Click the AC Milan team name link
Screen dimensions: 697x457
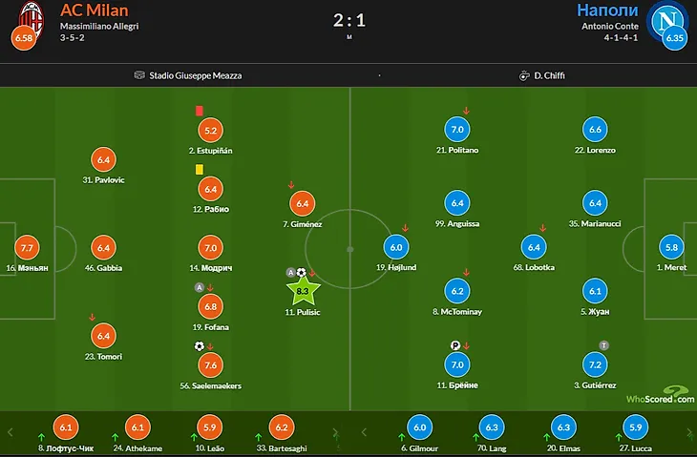[94, 10]
